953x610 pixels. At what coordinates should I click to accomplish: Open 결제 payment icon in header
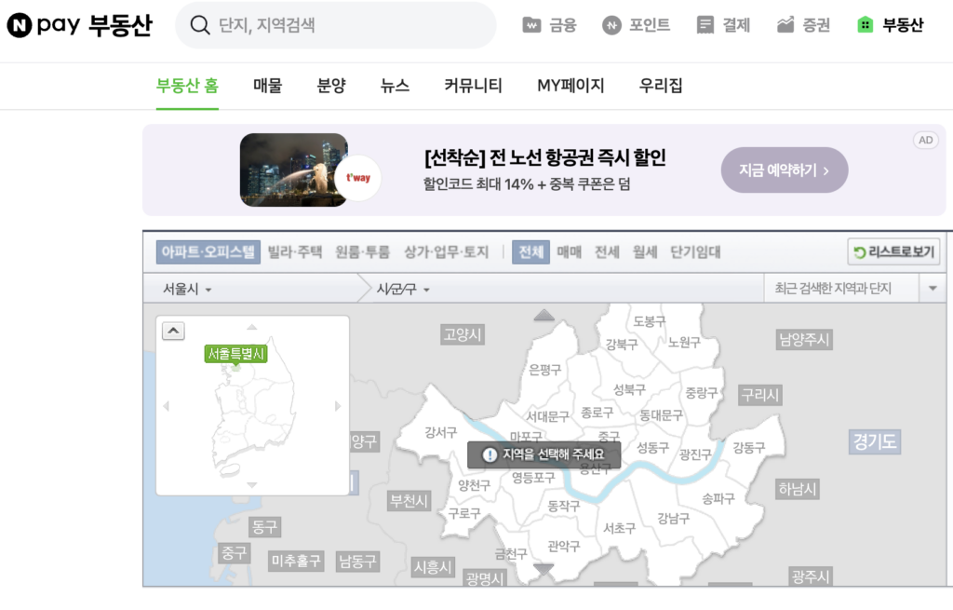tap(705, 25)
